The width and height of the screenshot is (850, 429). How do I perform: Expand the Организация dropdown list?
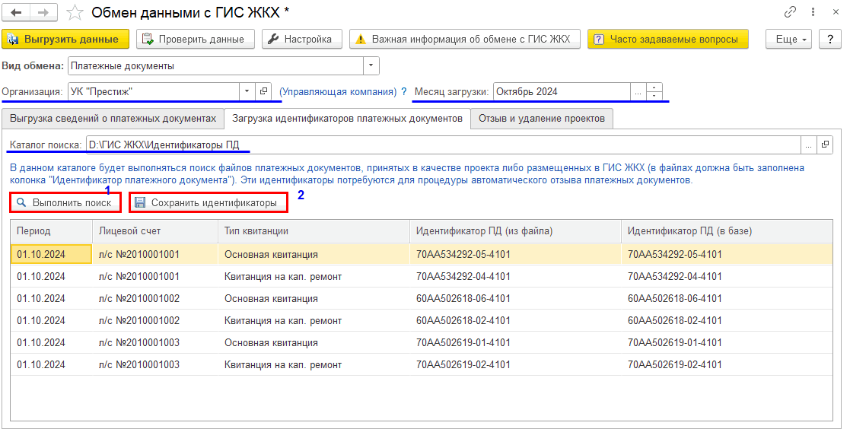[x=247, y=91]
